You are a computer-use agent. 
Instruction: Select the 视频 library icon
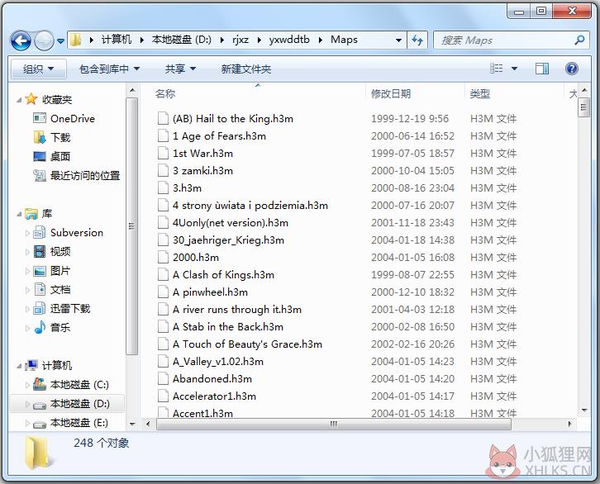40,252
